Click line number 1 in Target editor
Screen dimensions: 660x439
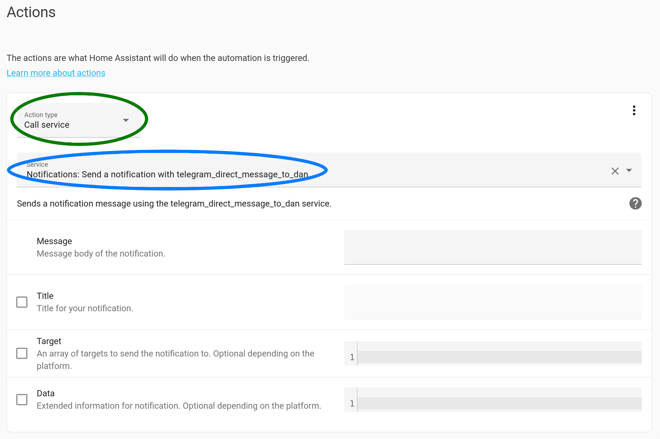(x=352, y=357)
